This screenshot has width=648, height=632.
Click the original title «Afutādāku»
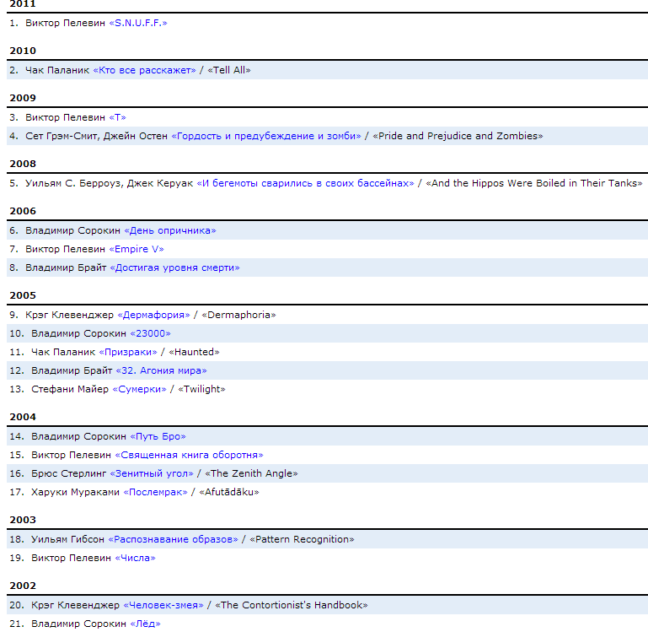(229, 493)
